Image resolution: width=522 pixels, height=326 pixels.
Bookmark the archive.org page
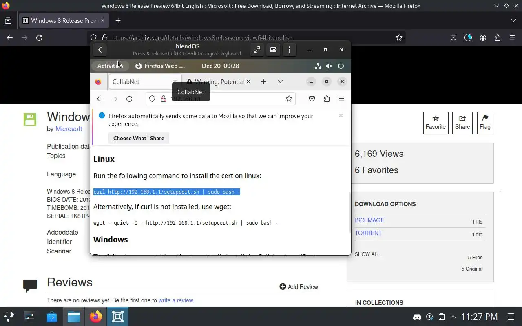click(x=399, y=37)
